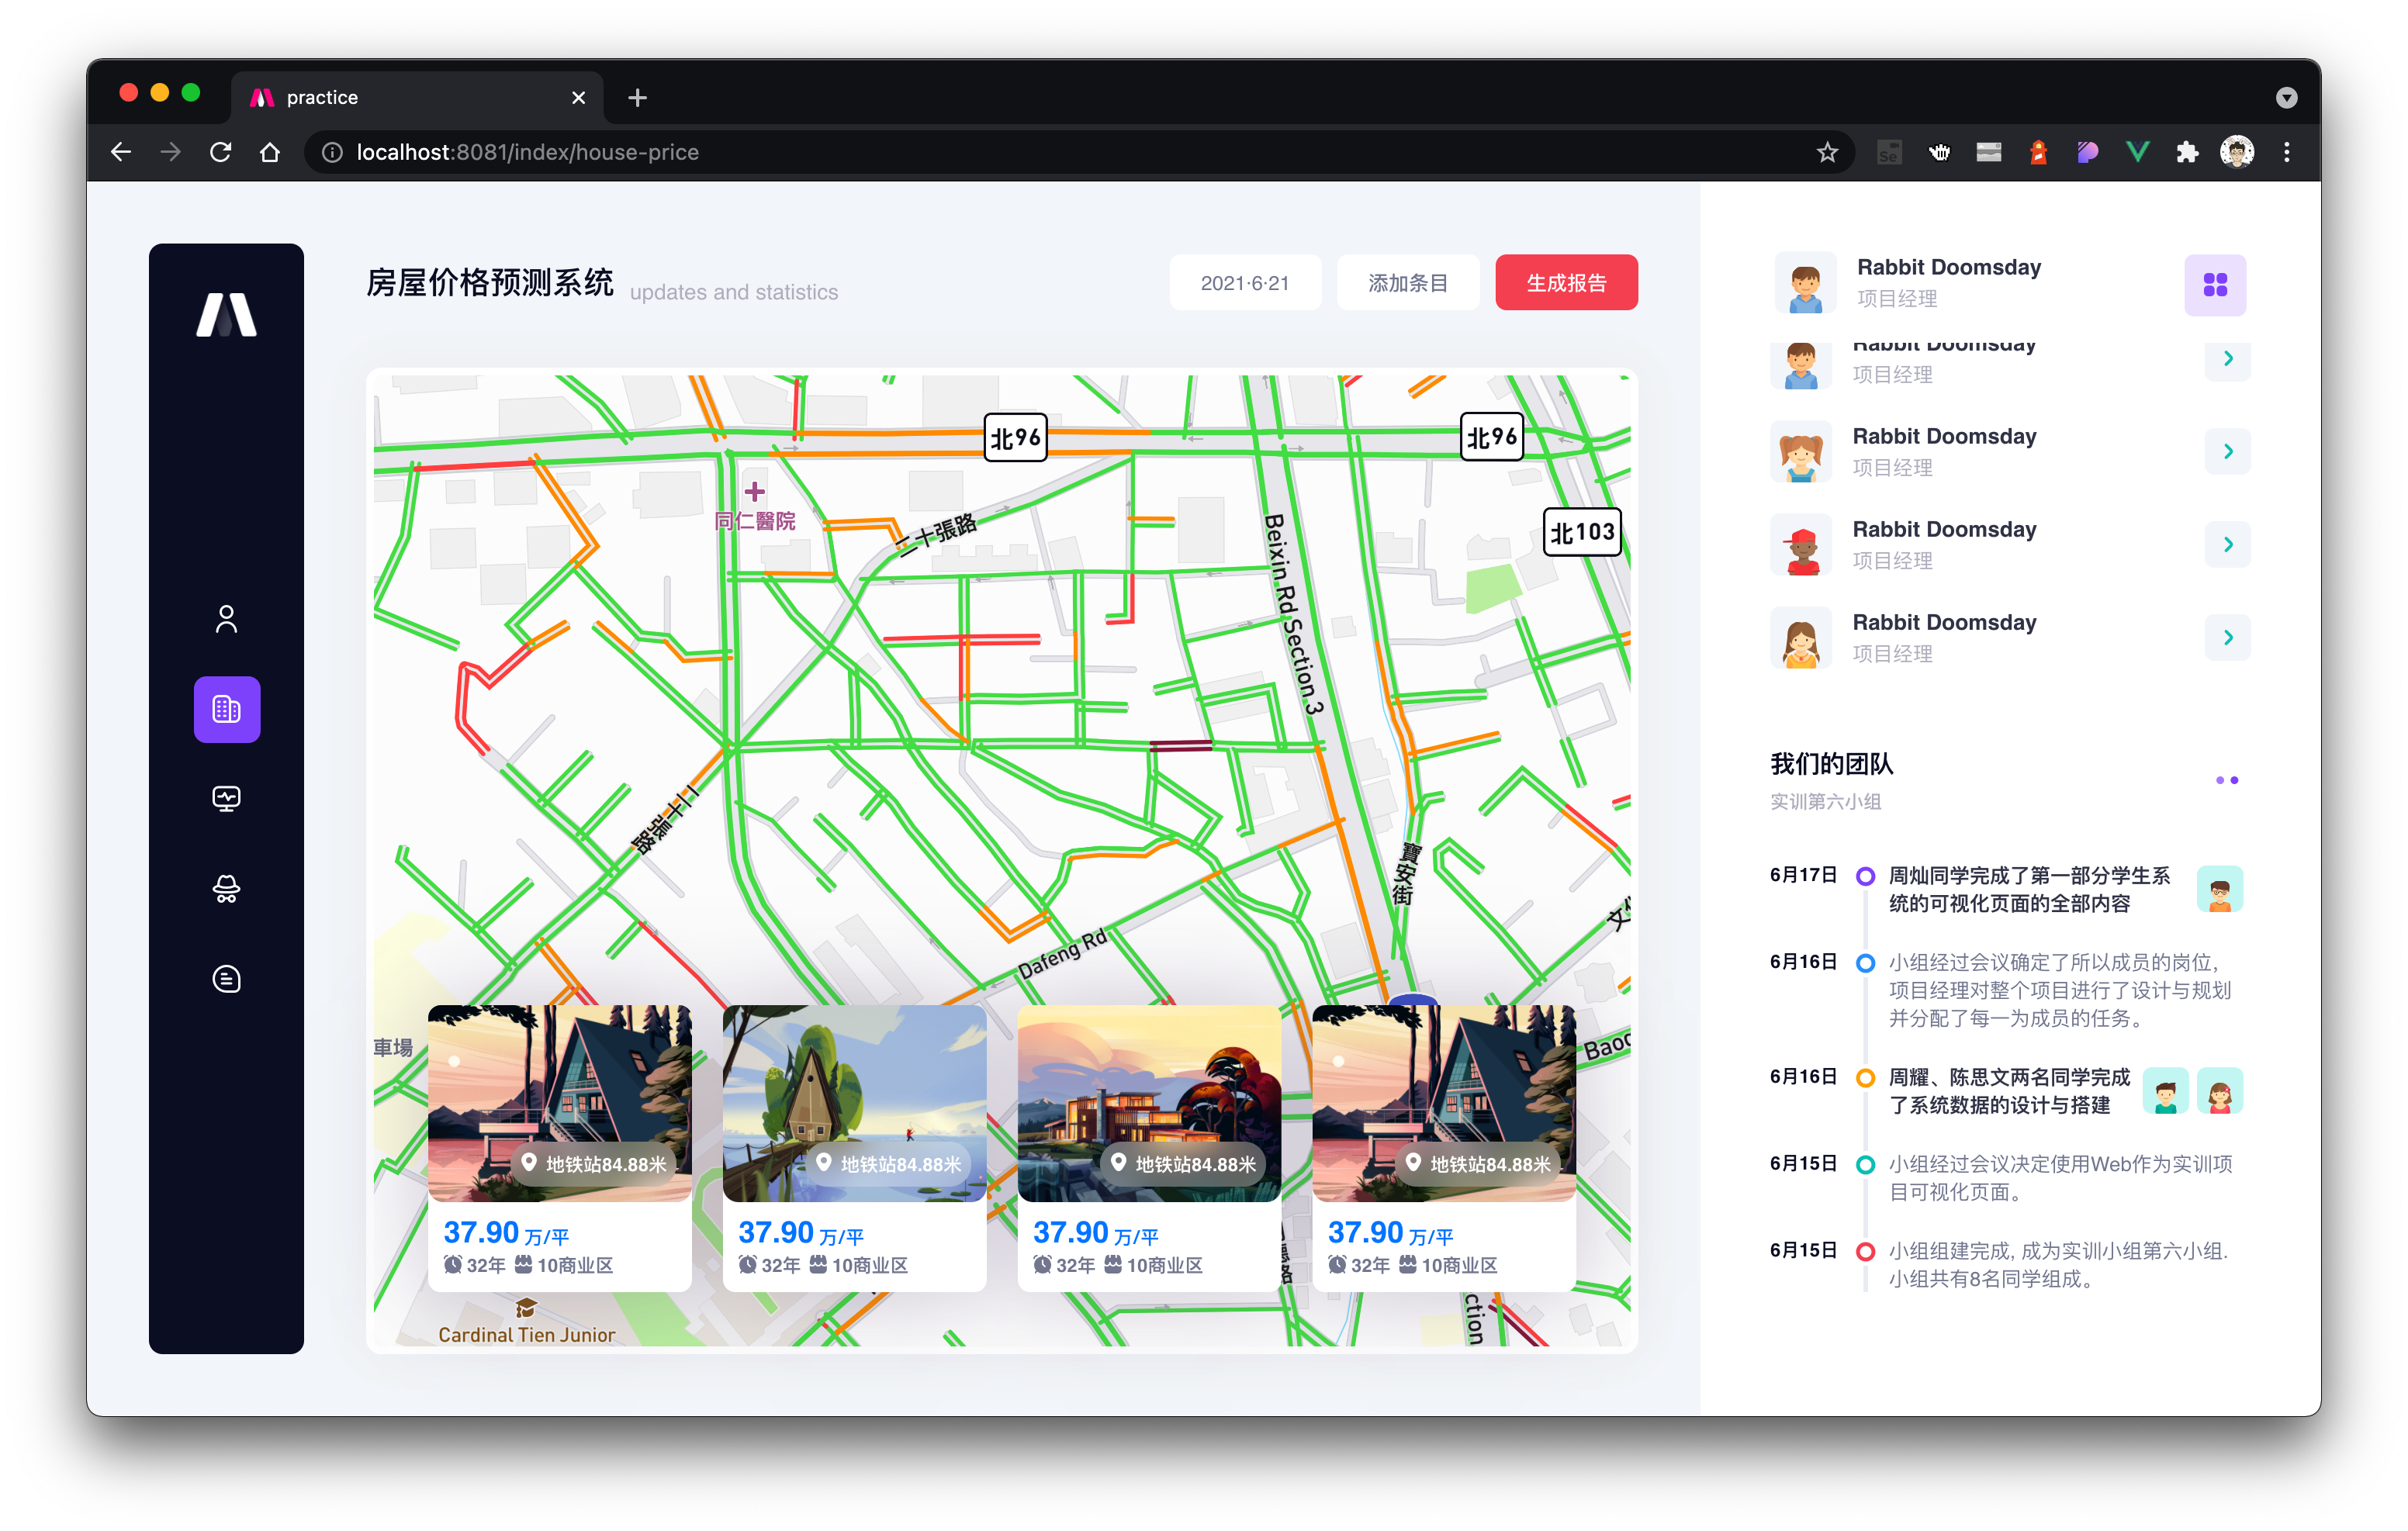This screenshot has height=1531, width=2408.
Task: Bookmark page with the star icon
Action: pyautogui.click(x=1827, y=152)
